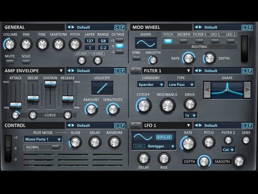Viewport: 258px width, 194px height.
Task: Click the Sustain envelope slider
Action: [51, 84]
